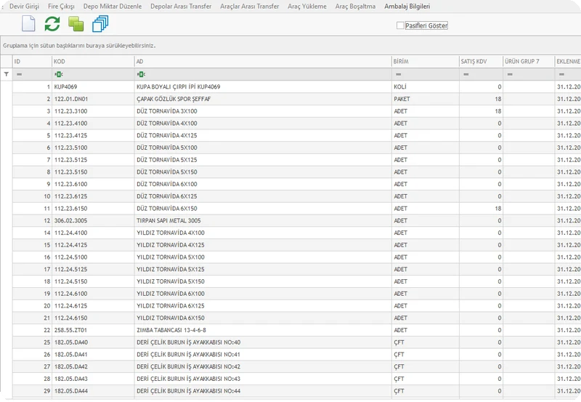Open the ID column equals filter operator
The image size is (581, 402).
(x=20, y=74)
